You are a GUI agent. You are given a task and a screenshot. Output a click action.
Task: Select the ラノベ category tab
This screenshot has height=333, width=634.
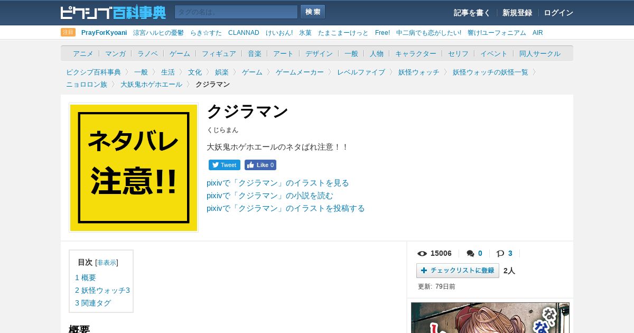(x=147, y=53)
